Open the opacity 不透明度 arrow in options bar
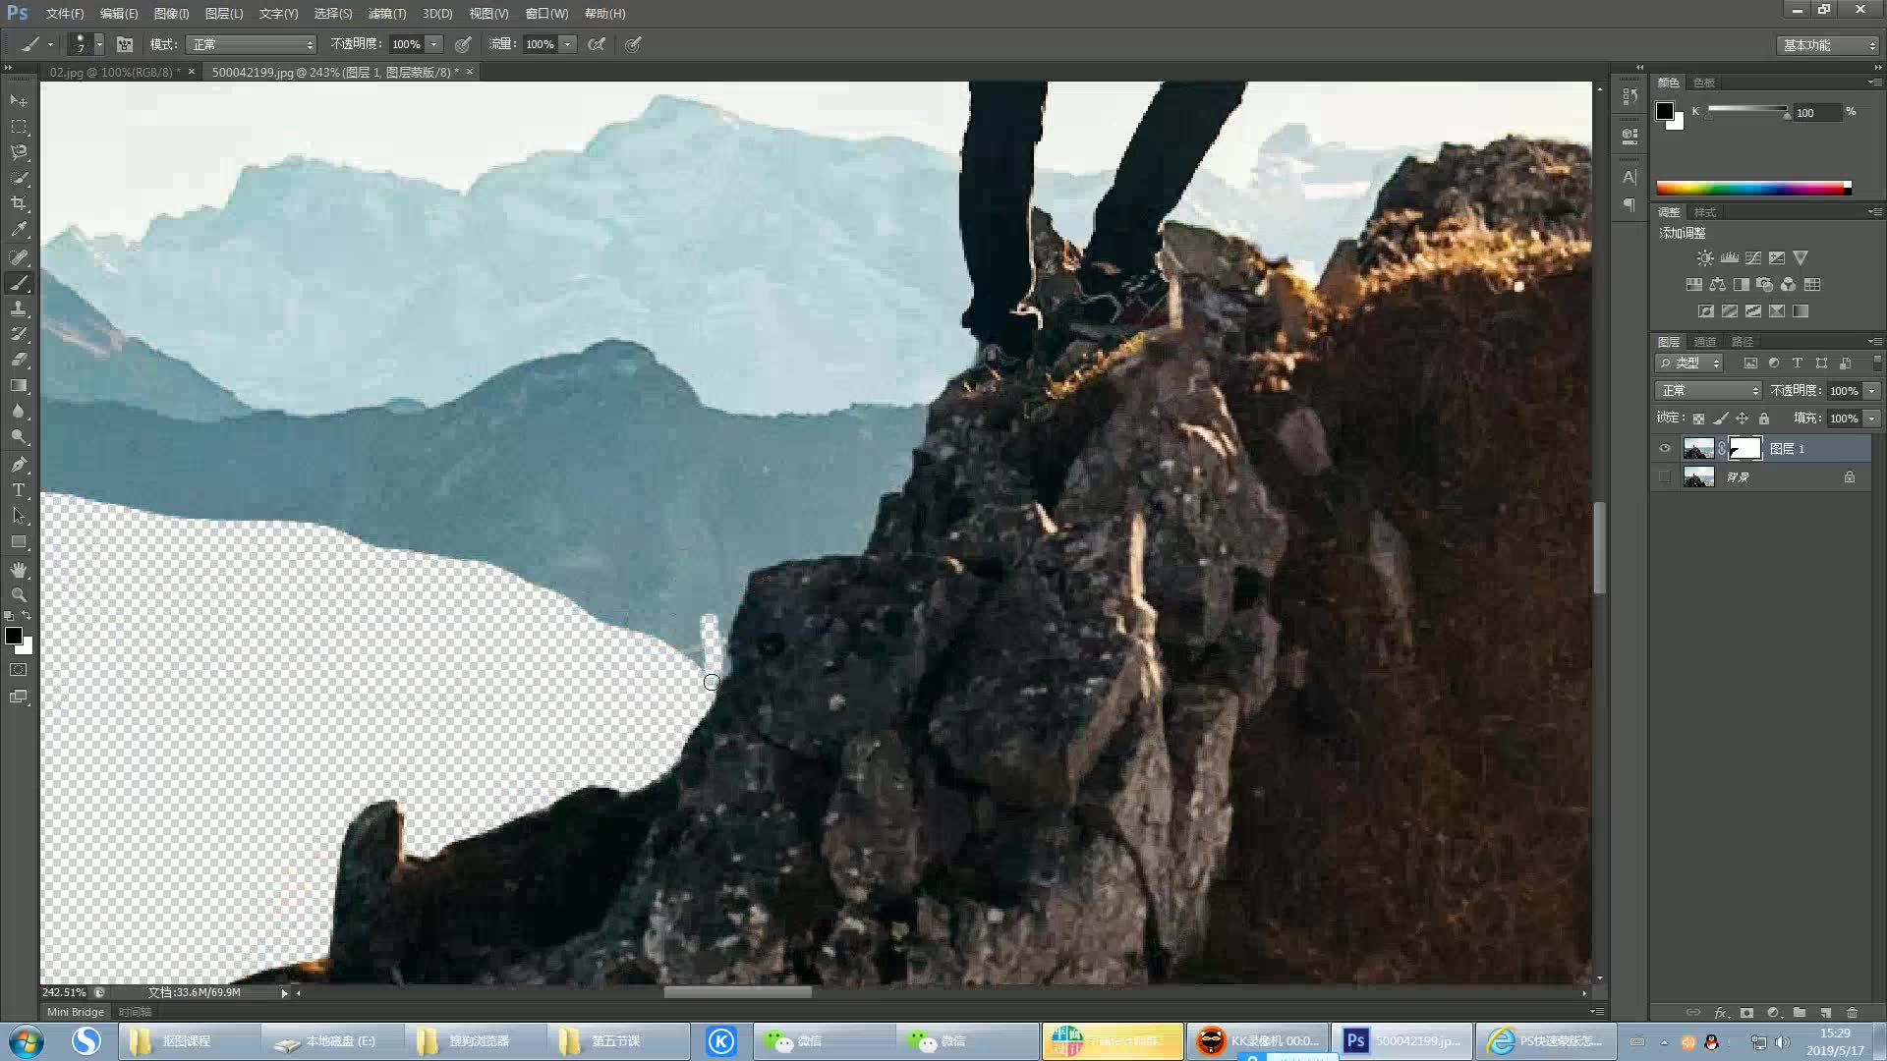The width and height of the screenshot is (1887, 1061). (x=433, y=44)
